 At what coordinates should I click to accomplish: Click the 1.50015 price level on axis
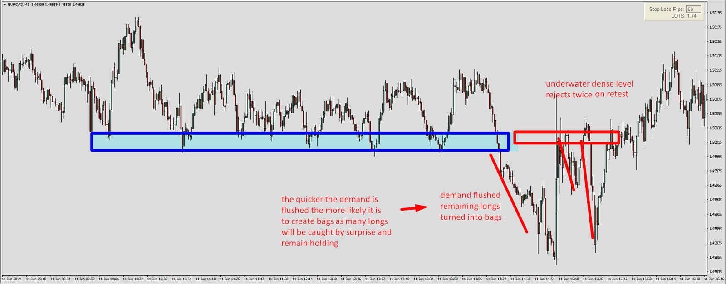point(716,142)
